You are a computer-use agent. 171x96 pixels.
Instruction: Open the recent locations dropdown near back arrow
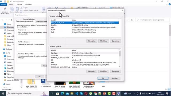click(9, 20)
